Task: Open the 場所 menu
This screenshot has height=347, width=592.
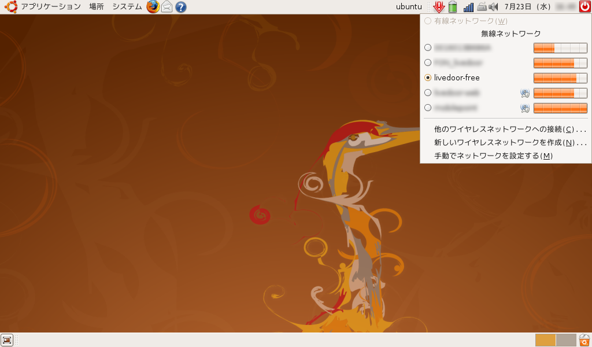Action: pyautogui.click(x=96, y=7)
